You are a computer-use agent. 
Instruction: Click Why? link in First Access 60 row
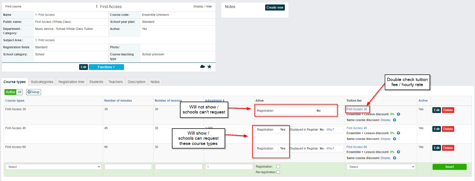click(x=330, y=148)
